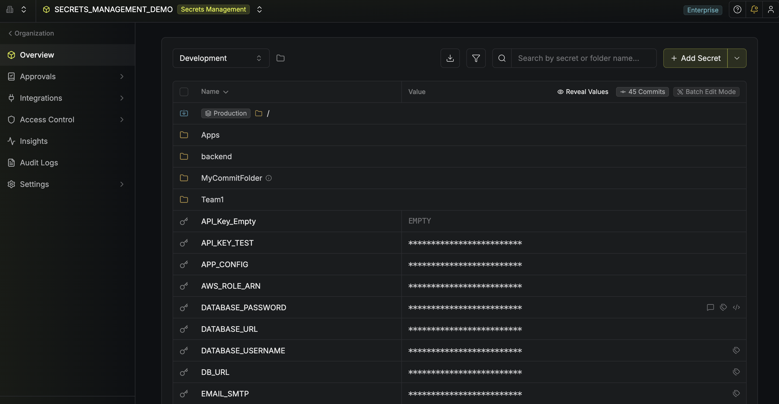Image resolution: width=779 pixels, height=404 pixels.
Task: Click the masked value of AWS_ROLE_ARN
Action: 465,286
